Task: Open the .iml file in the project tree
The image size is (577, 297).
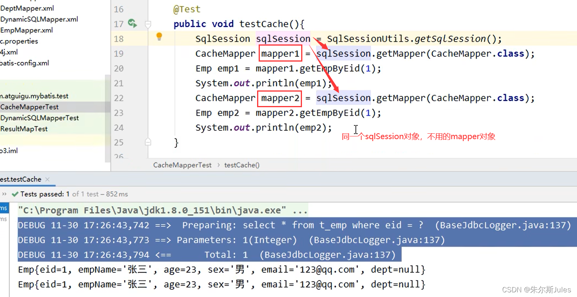Action: [x=9, y=151]
